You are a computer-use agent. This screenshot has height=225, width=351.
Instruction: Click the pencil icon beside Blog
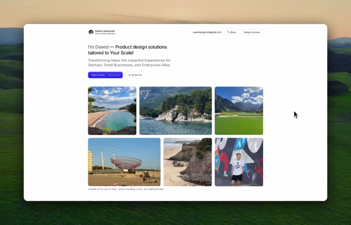point(229,32)
